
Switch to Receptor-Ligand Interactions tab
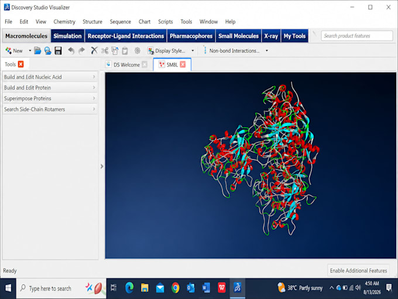pos(126,36)
